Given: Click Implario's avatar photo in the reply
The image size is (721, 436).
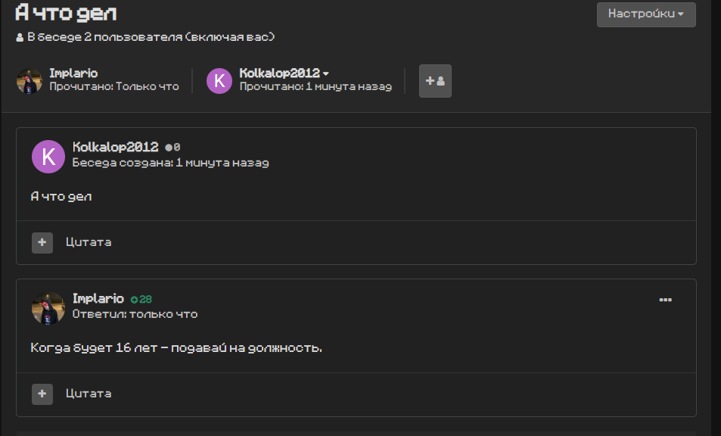Looking at the screenshot, I should tap(48, 308).
